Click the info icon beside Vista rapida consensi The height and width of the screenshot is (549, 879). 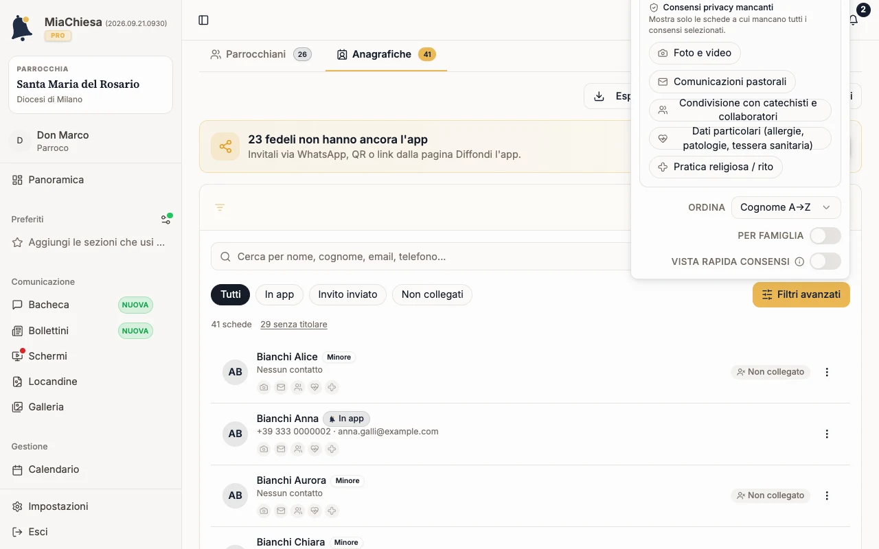point(799,261)
